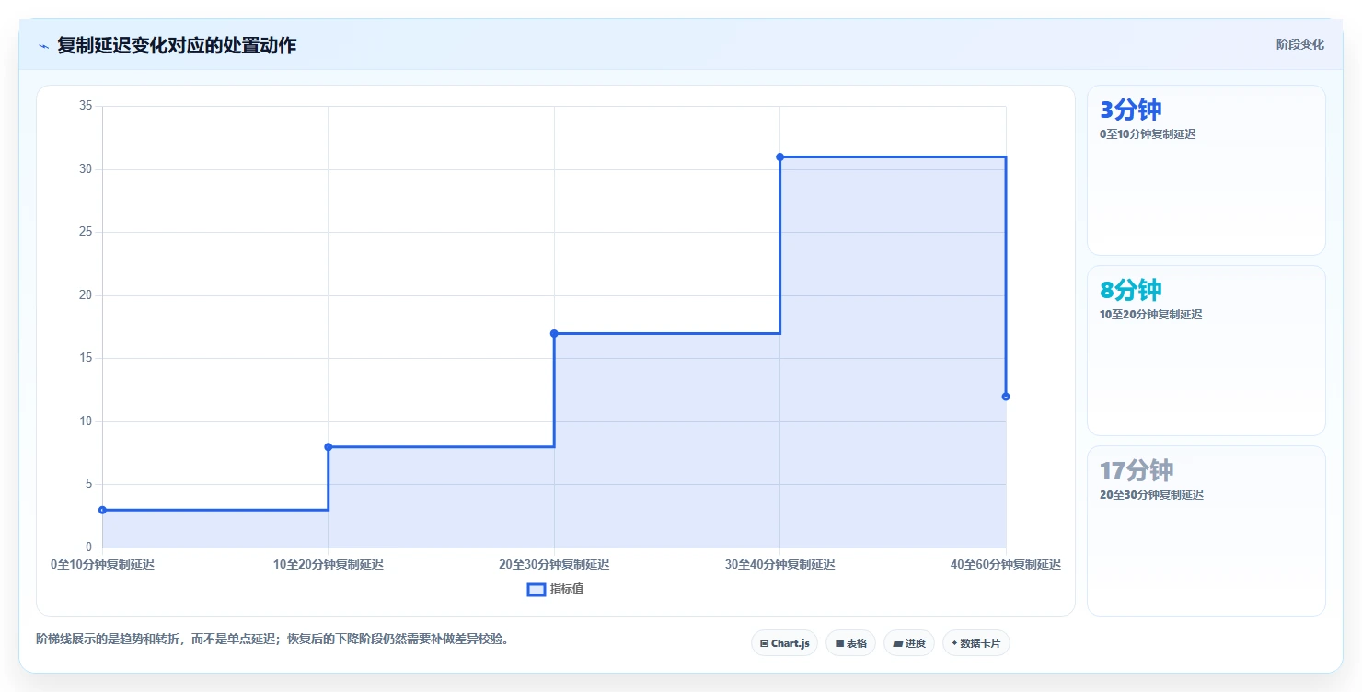Click the y-axis value 35
This screenshot has height=692, width=1362.
pos(86,106)
